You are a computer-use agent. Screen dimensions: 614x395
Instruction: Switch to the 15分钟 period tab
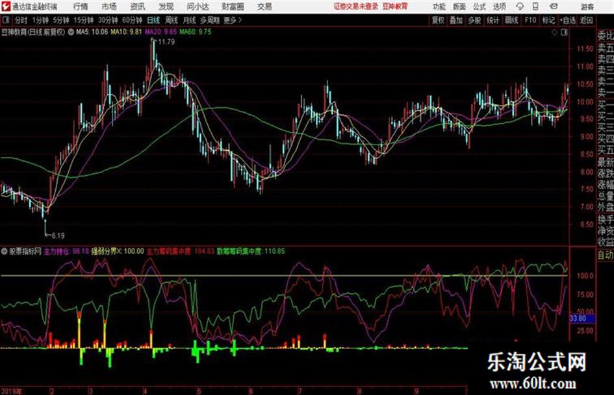coord(83,20)
